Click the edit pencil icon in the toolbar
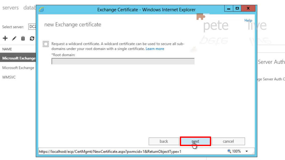285x160 pixels. click(x=14, y=39)
